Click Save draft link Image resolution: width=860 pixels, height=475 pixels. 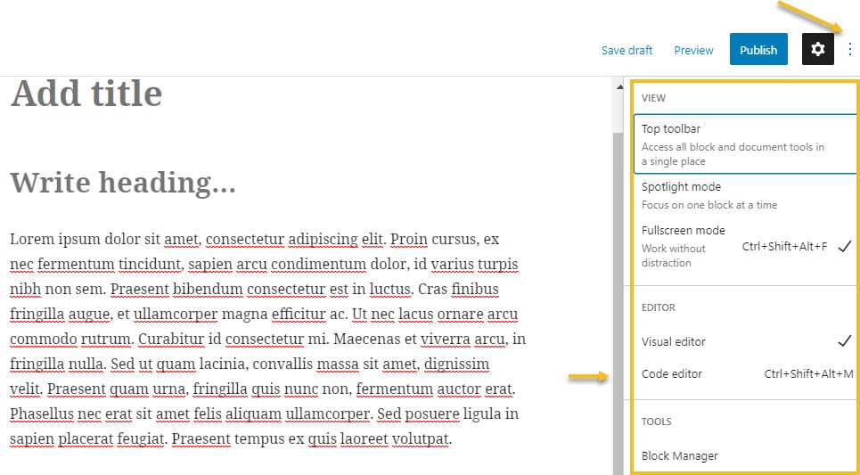pos(627,51)
